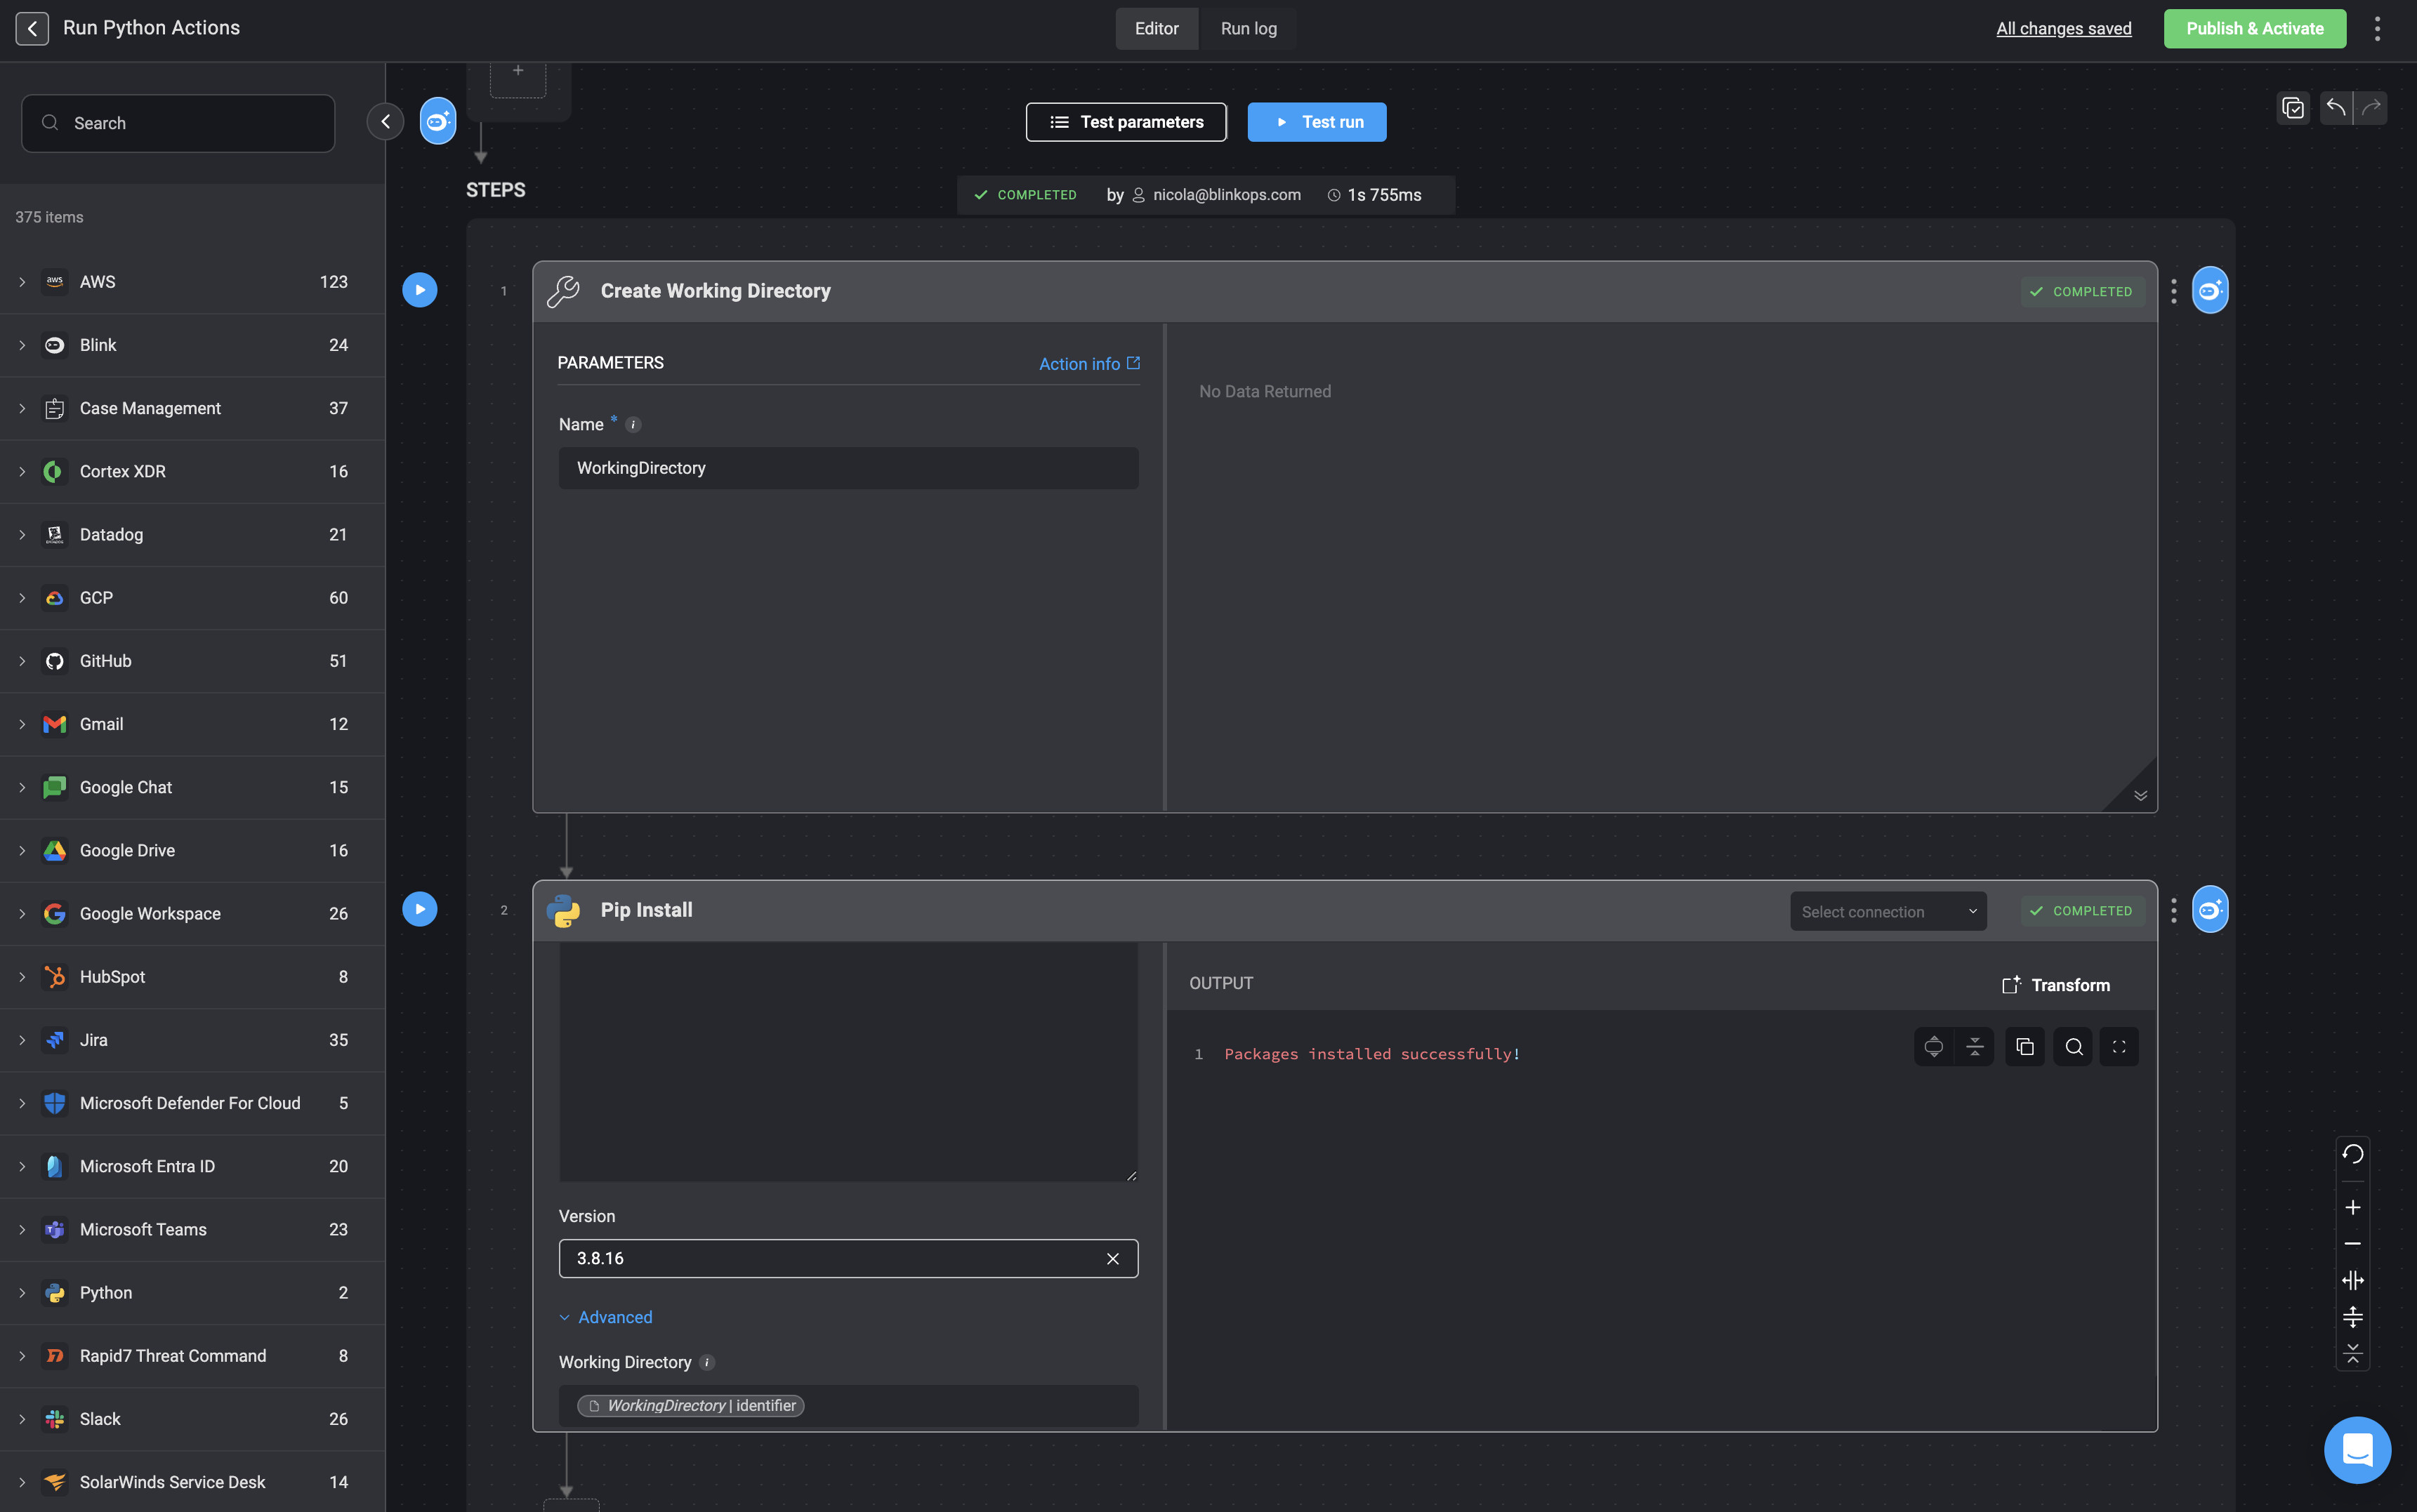This screenshot has height=1512, width=2417.
Task: Open copilot for the Pip Install step
Action: pos(2210,909)
